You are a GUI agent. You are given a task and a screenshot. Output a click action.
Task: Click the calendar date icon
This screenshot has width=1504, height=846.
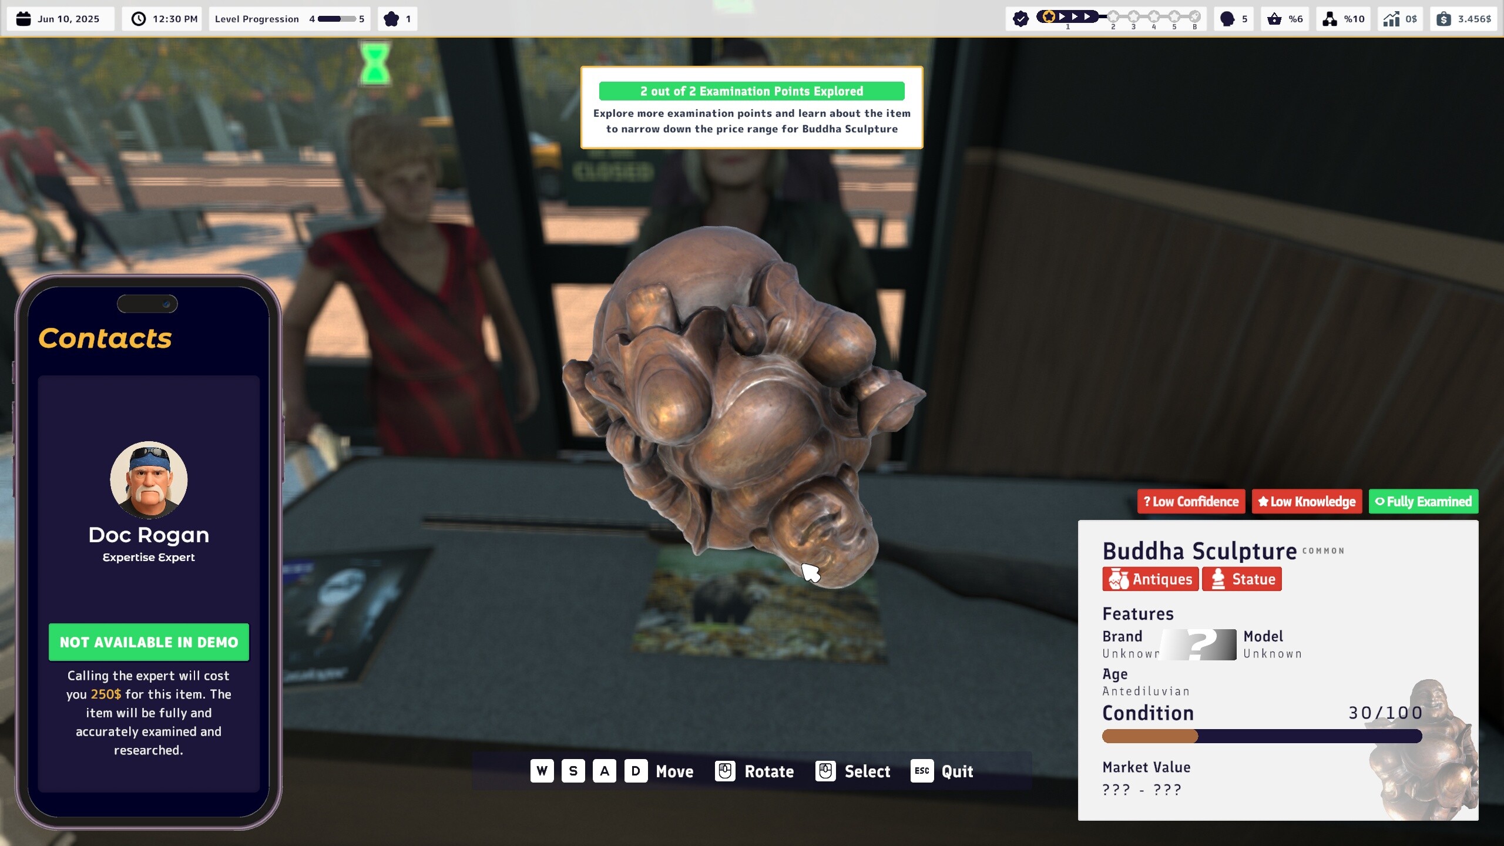[x=23, y=18]
